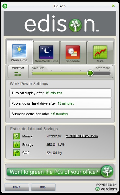Click the NT$37.07 money savings value
This screenshot has height=195, width=120.
click(54, 136)
